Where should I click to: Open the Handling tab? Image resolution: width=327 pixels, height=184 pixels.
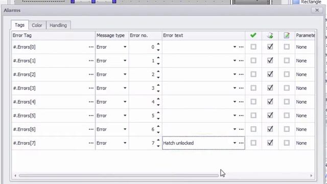click(x=58, y=25)
